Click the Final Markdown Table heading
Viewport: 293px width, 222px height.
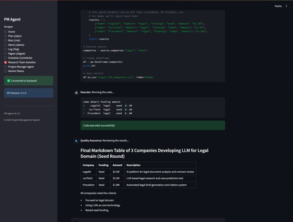144,153
